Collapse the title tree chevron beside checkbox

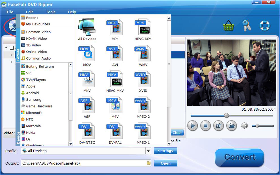click(x=6, y=48)
